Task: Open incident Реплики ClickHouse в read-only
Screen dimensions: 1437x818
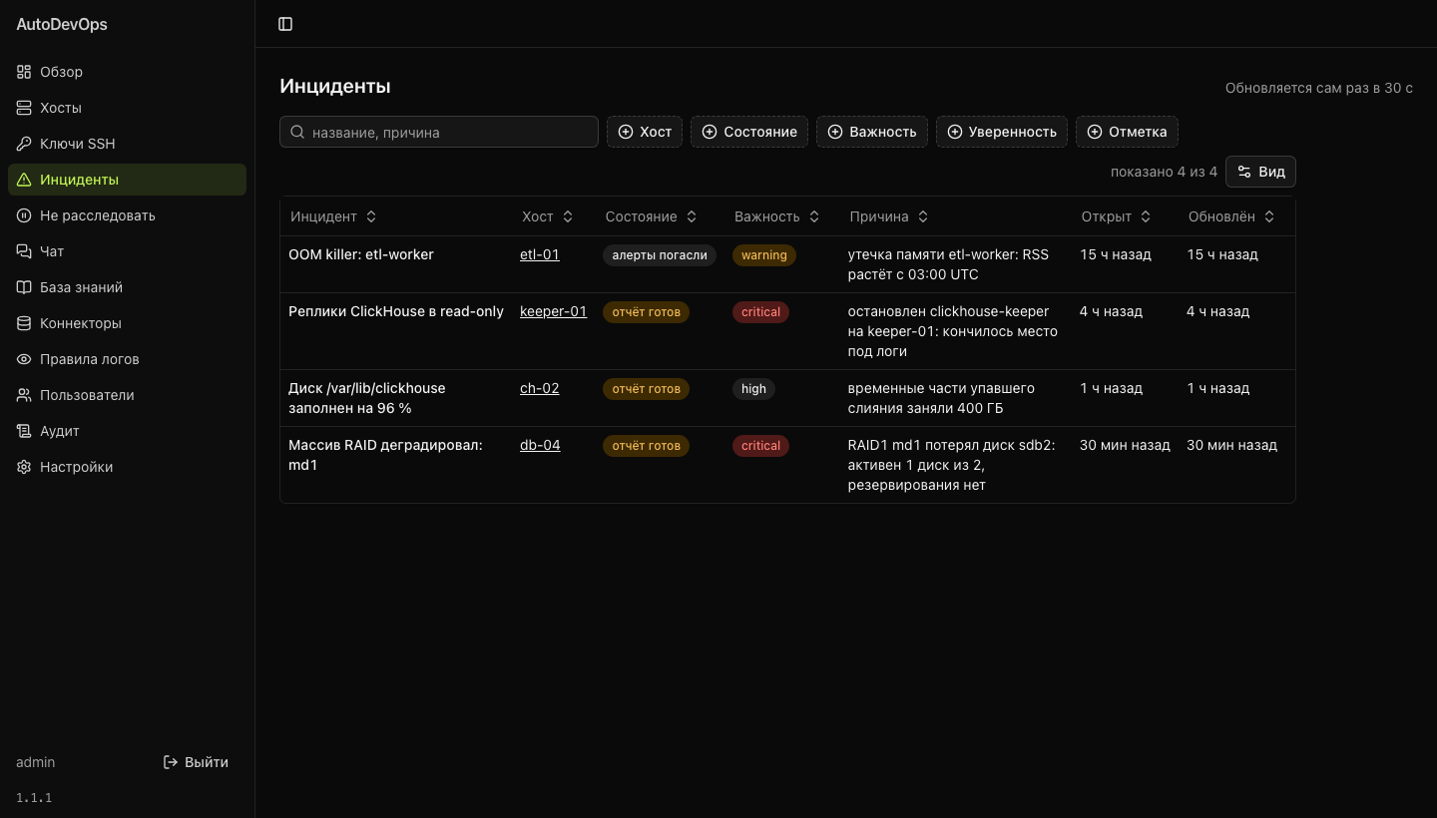Action: coord(396,311)
